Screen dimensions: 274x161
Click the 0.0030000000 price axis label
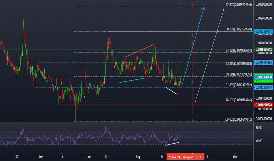[263, 4]
